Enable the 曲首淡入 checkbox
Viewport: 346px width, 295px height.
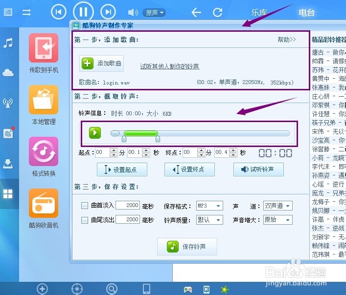pyautogui.click(x=85, y=206)
